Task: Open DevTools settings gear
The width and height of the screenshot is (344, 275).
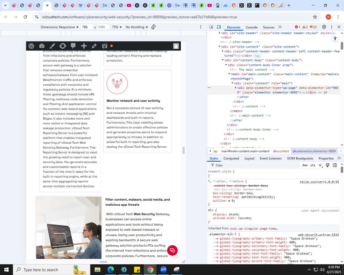Action: tap(324, 27)
